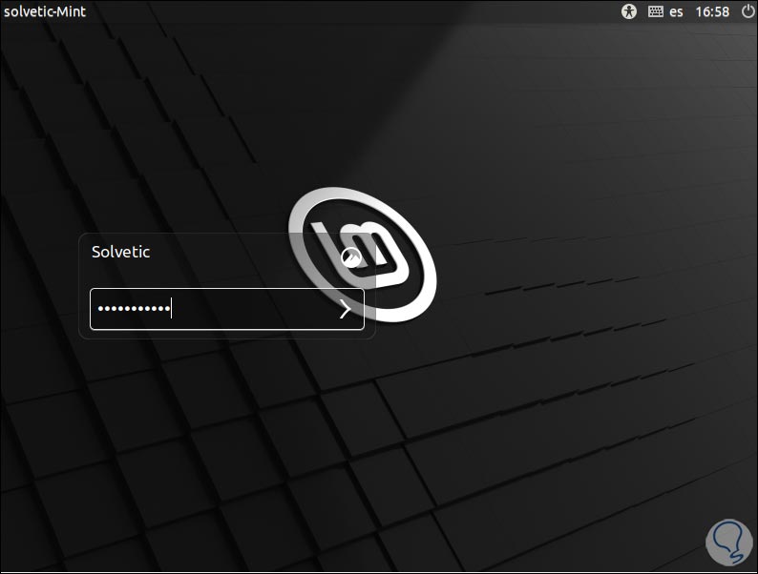Open the accessibility menu icon
This screenshot has width=758, height=574.
(629, 11)
